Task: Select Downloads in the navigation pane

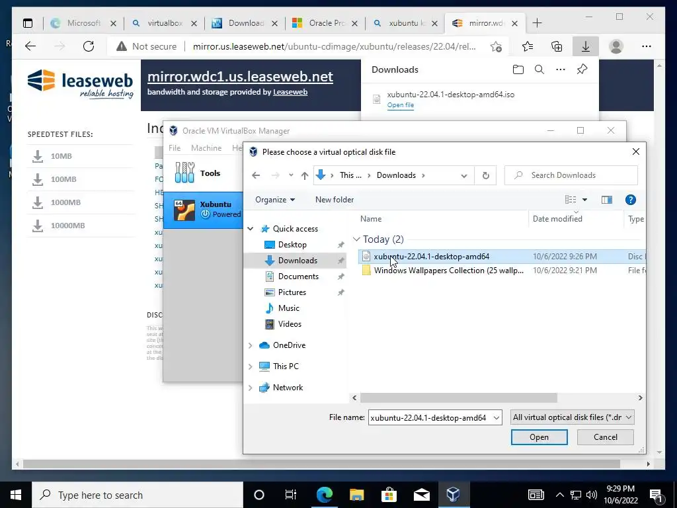Action: click(298, 261)
